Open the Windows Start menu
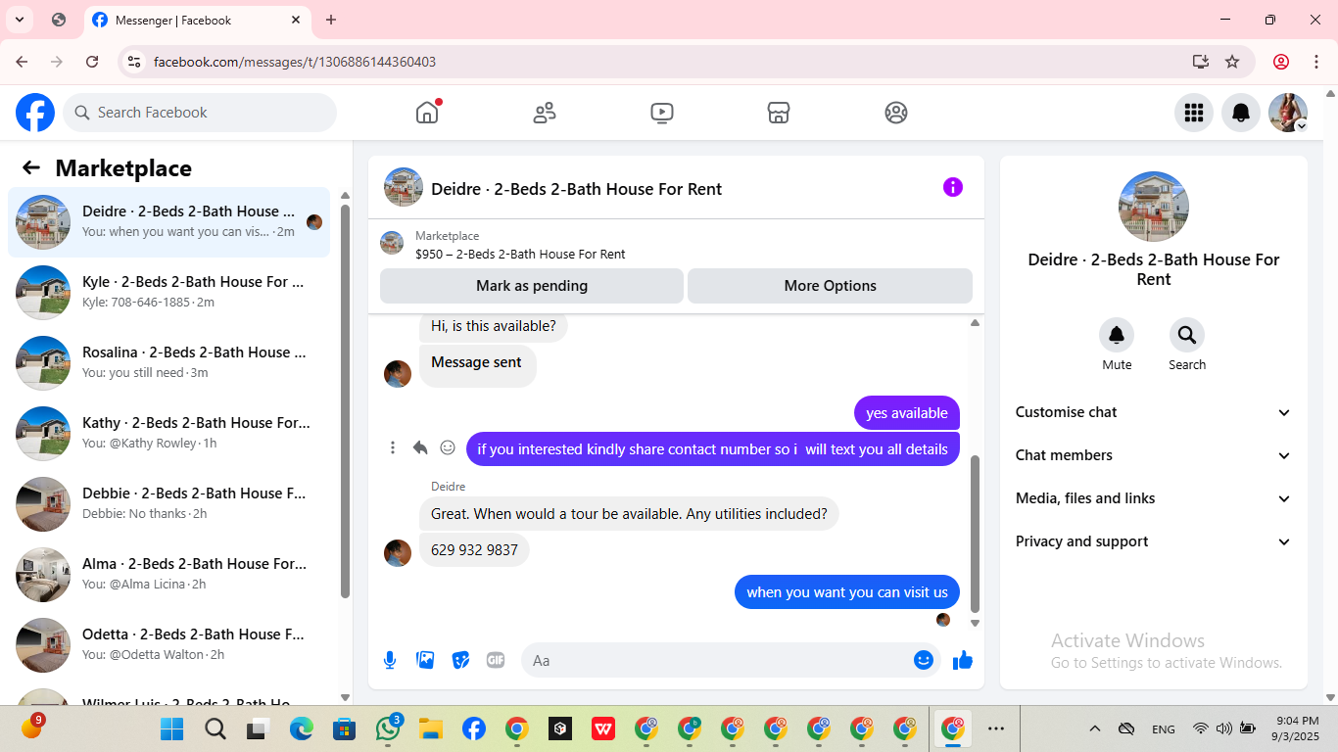 (x=172, y=728)
